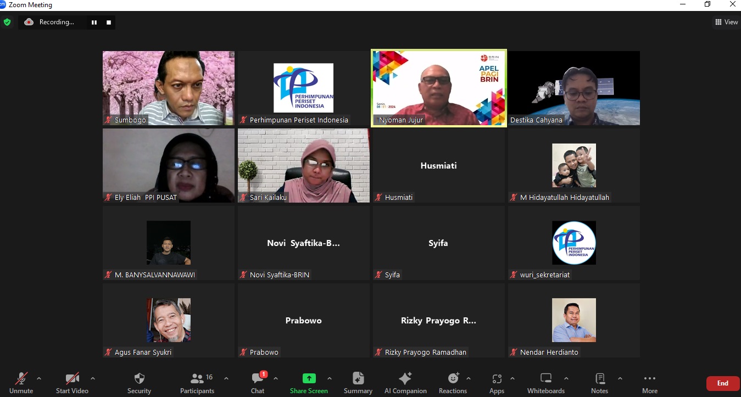Click muted mic icon beside wuri_sekretariat

click(514, 275)
